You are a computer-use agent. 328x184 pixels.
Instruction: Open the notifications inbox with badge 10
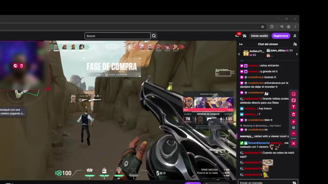tap(237, 36)
